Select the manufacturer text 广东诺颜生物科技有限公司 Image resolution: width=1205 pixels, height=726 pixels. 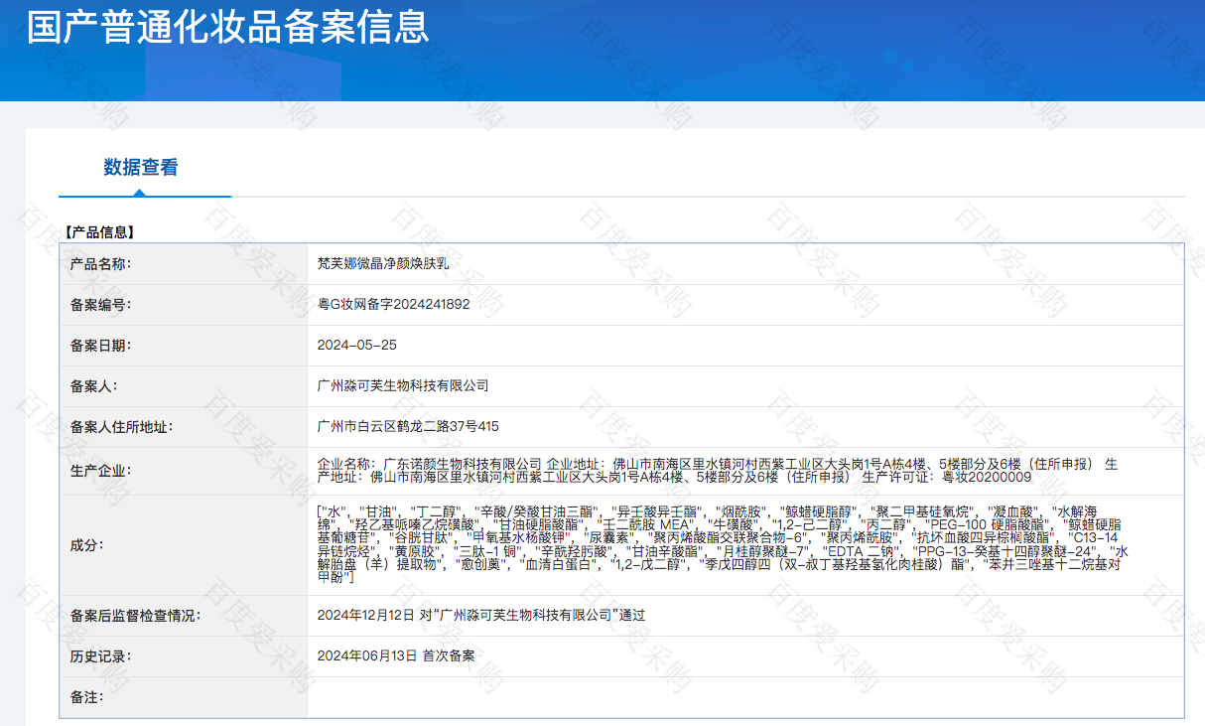point(463,464)
